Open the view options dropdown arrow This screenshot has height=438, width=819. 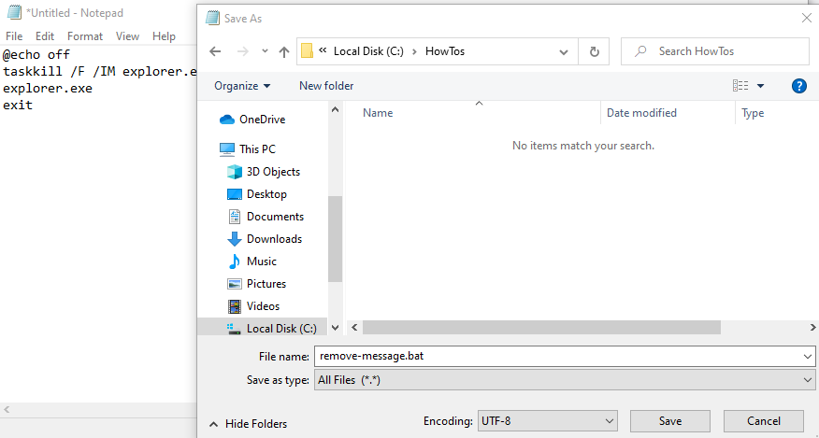point(760,86)
